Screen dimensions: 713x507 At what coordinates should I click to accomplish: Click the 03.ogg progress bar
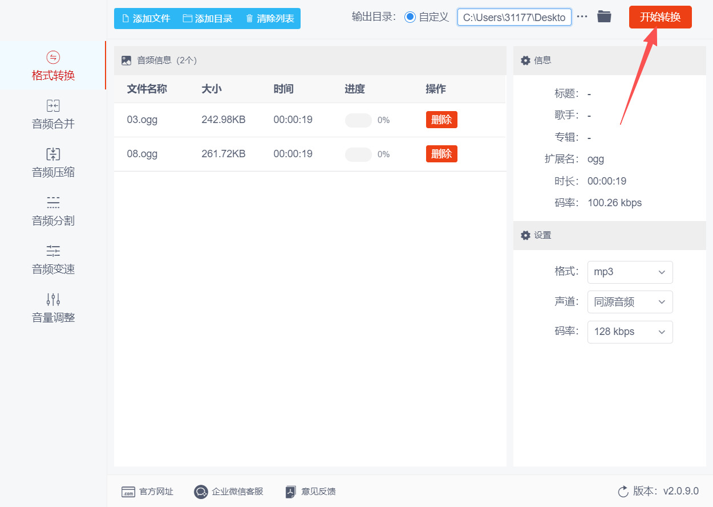[x=358, y=120]
